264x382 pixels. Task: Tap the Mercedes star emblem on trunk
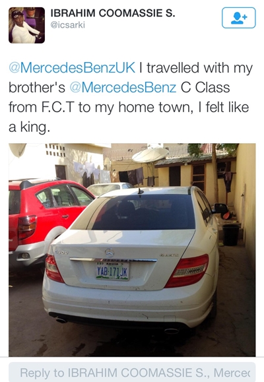(110, 253)
